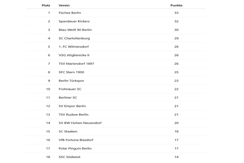Click the Punkte column header

pyautogui.click(x=176, y=5)
